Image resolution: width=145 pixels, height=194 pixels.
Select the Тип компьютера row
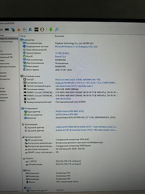pos(58,43)
